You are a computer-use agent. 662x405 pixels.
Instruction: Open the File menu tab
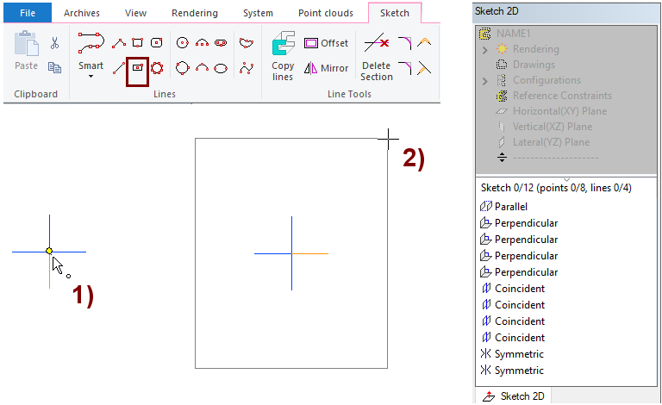click(x=28, y=13)
